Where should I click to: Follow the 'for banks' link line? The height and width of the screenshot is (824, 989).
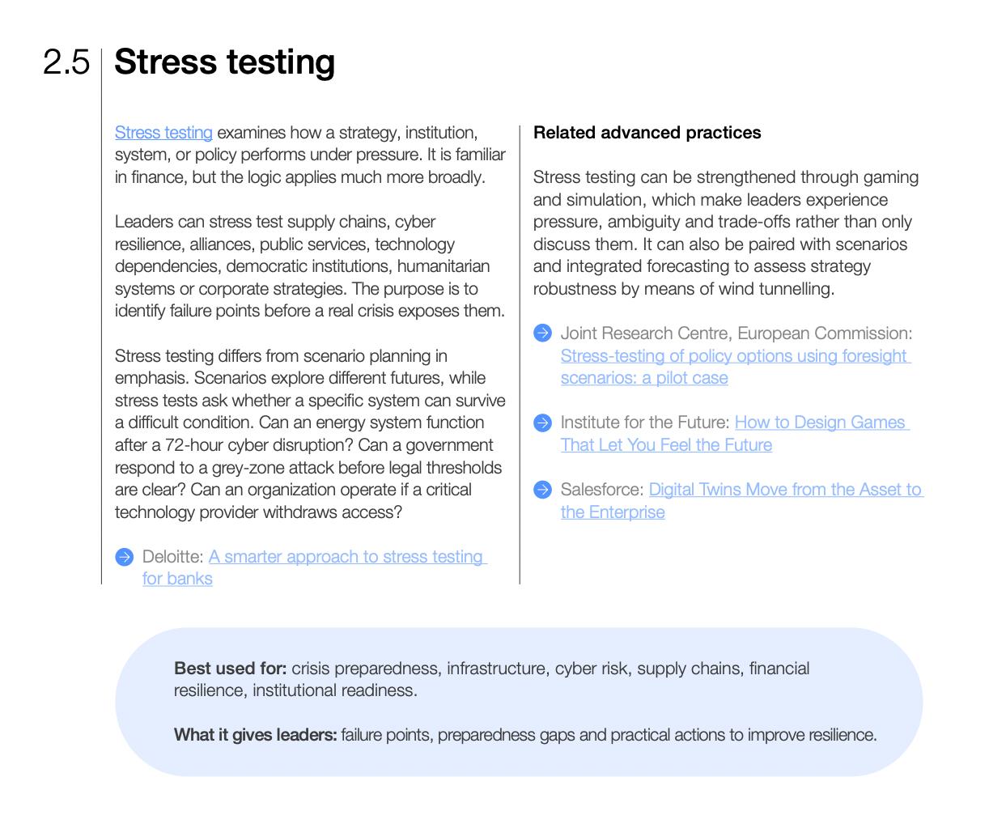pos(177,579)
